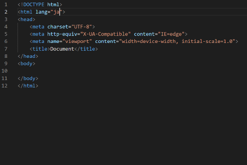The image size is (247, 165).
Task: Click the http-equiv attribute
Action: pos(62,34)
